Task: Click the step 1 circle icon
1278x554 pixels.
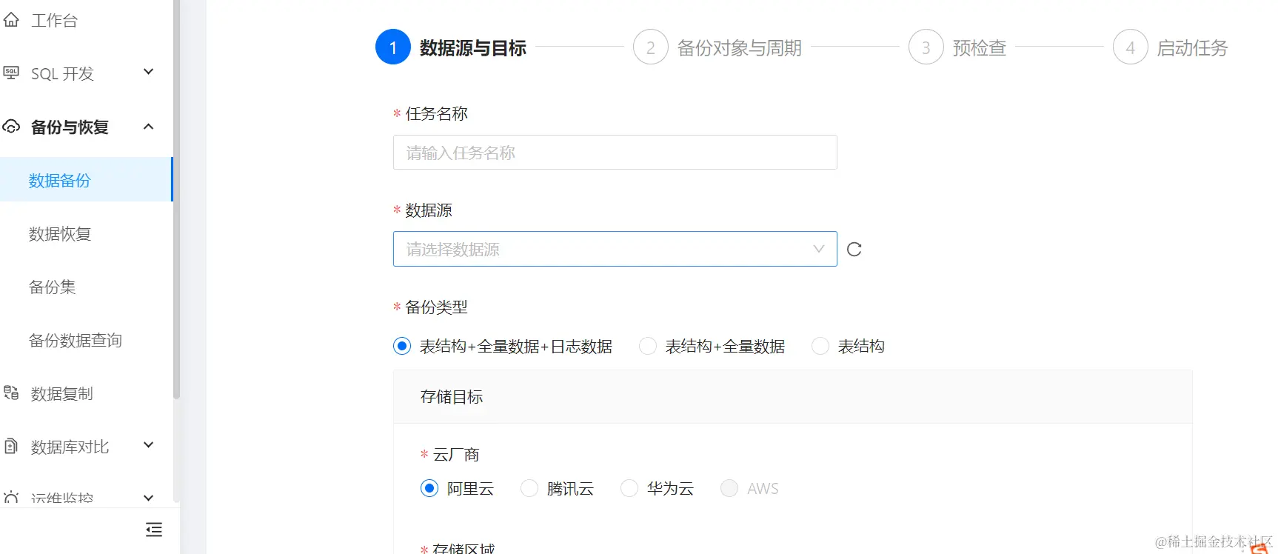Action: [x=393, y=47]
